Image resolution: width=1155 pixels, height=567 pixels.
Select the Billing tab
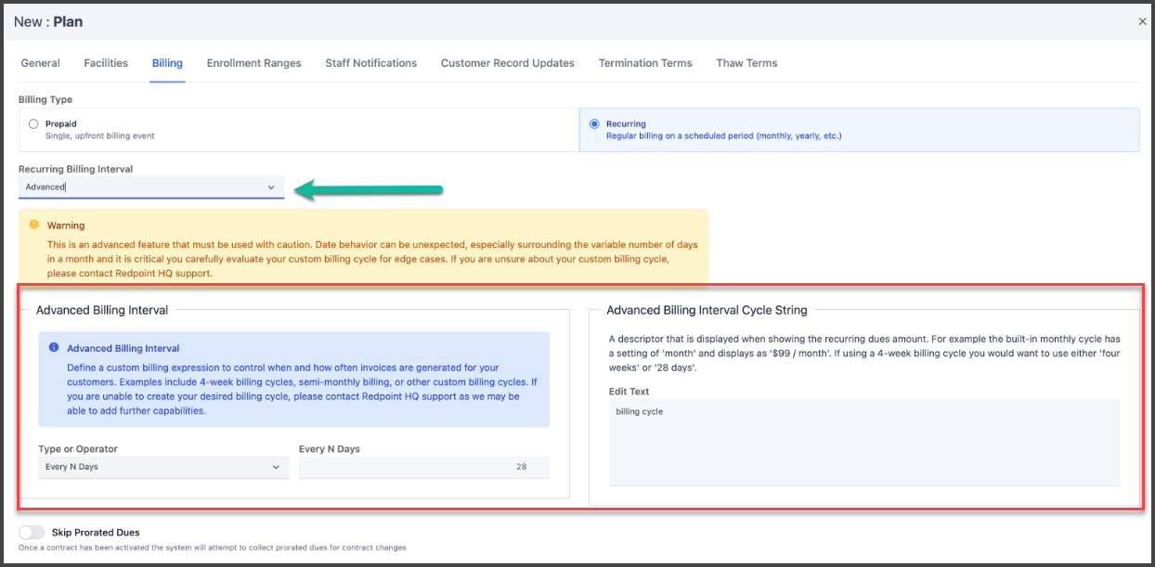pos(167,63)
